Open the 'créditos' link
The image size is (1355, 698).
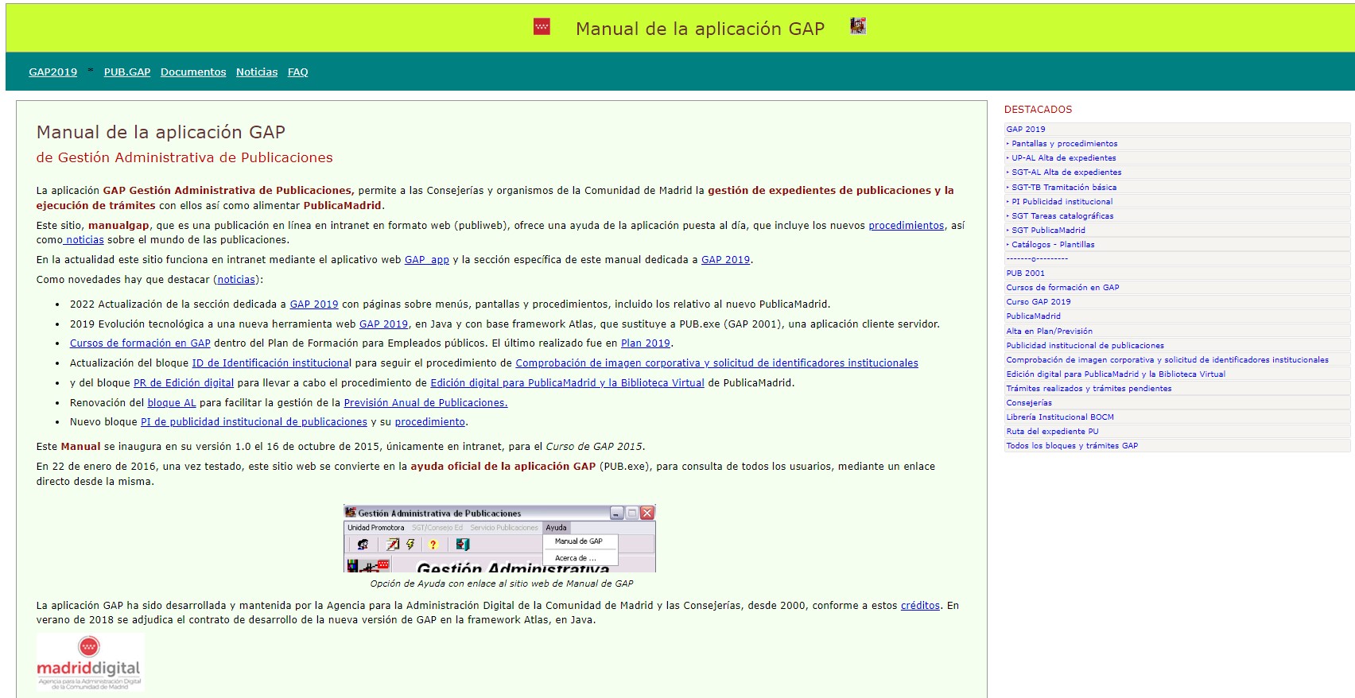point(920,606)
